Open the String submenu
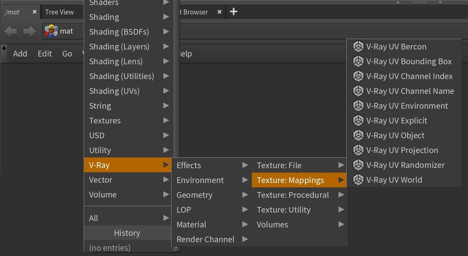Image resolution: width=468 pixels, height=256 pixels. 128,106
